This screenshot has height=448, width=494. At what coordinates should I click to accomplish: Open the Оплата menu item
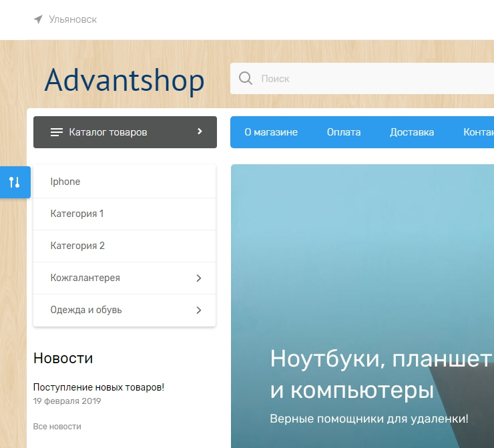tap(344, 132)
